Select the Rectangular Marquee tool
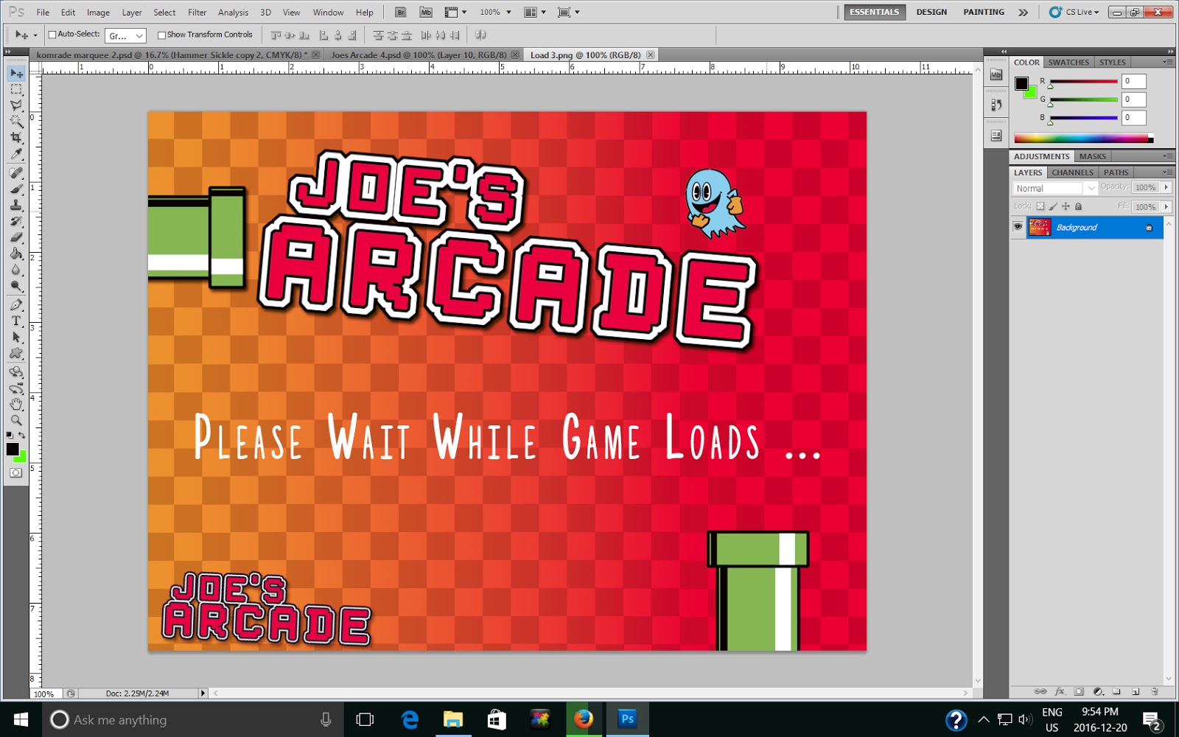 16,90
